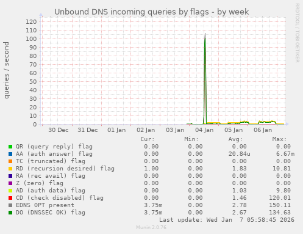
Task: Click the Avg value 1.03 for AD flag
Action: (240, 191)
